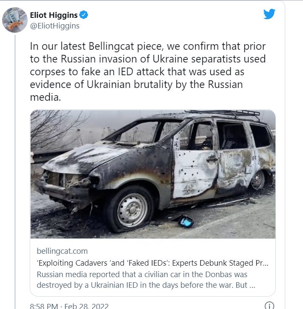The width and height of the screenshot is (303, 309).
Task: Click the roof rack in the photo
Action: (x=222, y=113)
